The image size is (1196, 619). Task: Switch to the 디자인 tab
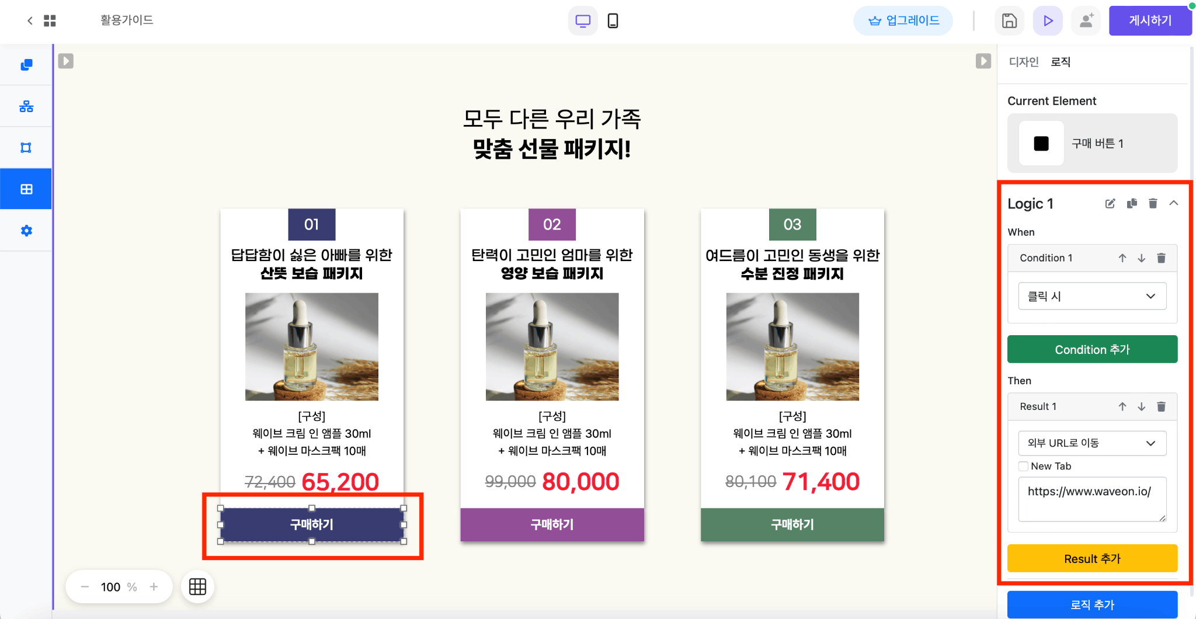click(1023, 62)
